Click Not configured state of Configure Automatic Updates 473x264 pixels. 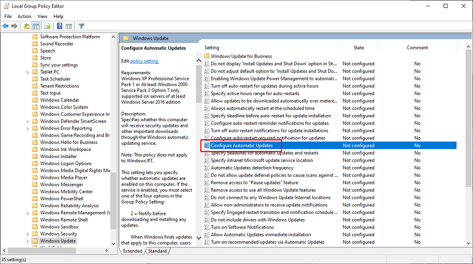click(x=359, y=145)
